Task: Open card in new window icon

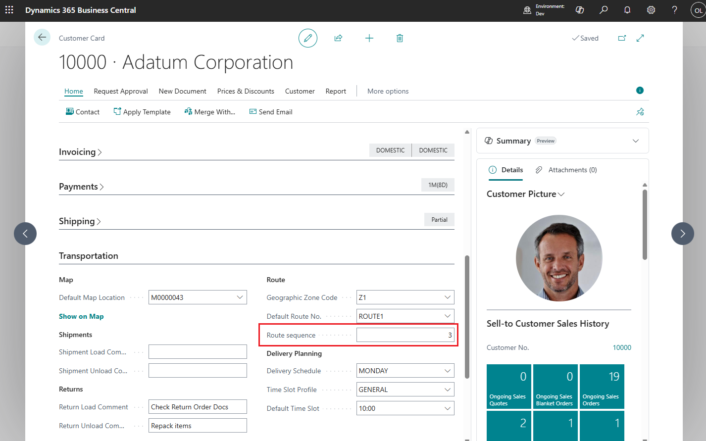Action: pos(622,38)
